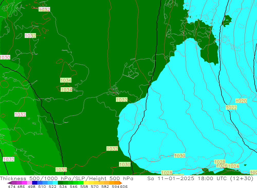
Task: Click the purple arrow at legend's left end
Action: click(9, 183)
